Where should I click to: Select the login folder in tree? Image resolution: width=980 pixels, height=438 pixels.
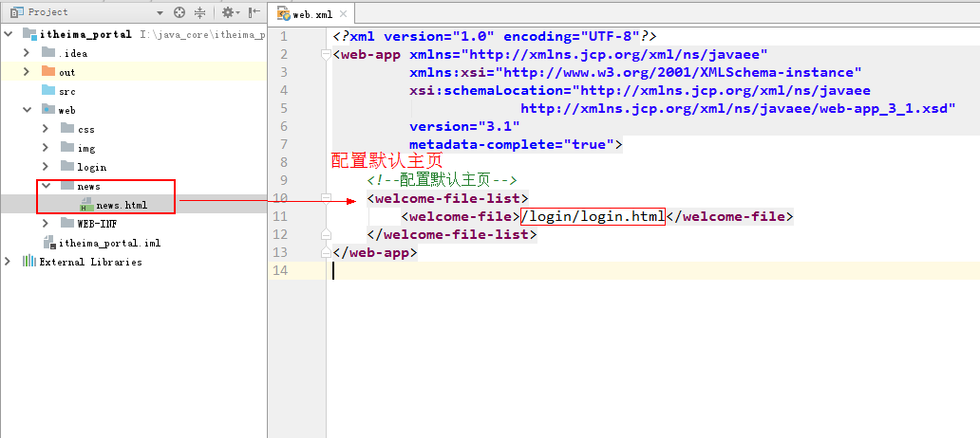[x=91, y=167]
